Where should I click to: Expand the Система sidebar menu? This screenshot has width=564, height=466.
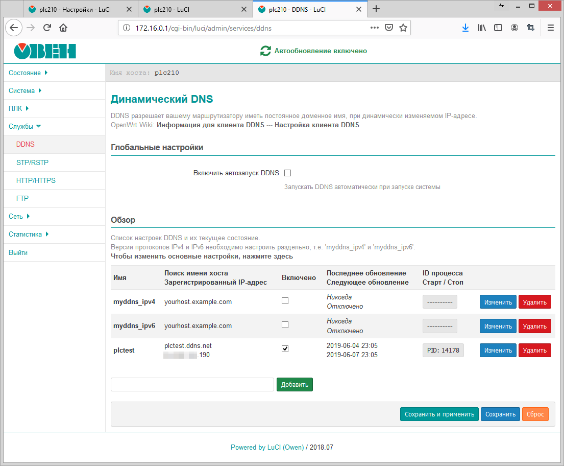coord(25,91)
